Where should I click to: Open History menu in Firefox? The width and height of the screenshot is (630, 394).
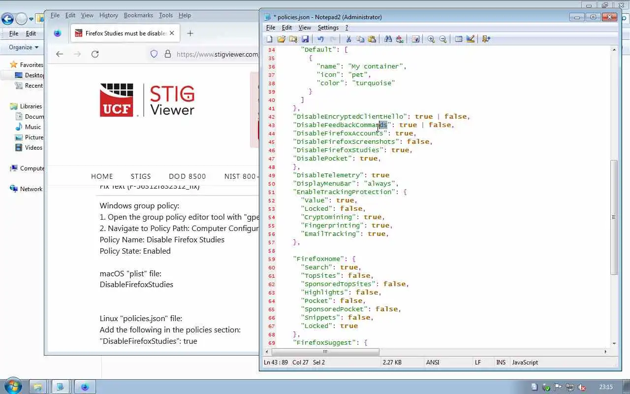click(108, 15)
